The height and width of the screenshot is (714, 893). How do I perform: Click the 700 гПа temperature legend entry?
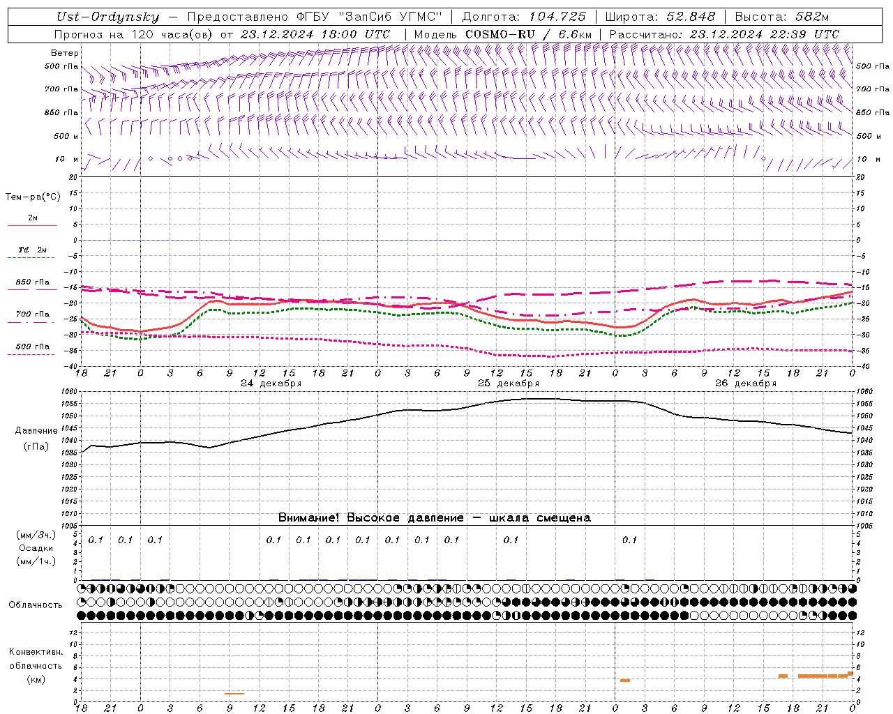point(32,314)
